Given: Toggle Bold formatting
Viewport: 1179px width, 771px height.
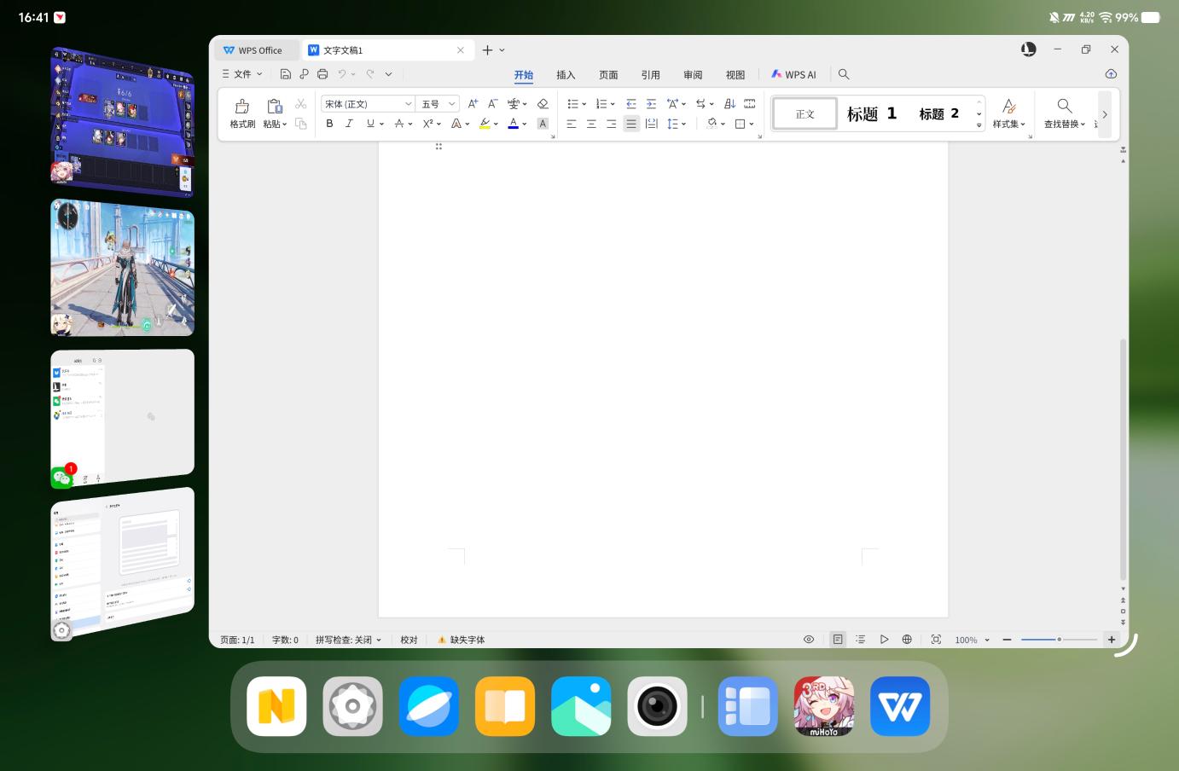Looking at the screenshot, I should tap(329, 124).
